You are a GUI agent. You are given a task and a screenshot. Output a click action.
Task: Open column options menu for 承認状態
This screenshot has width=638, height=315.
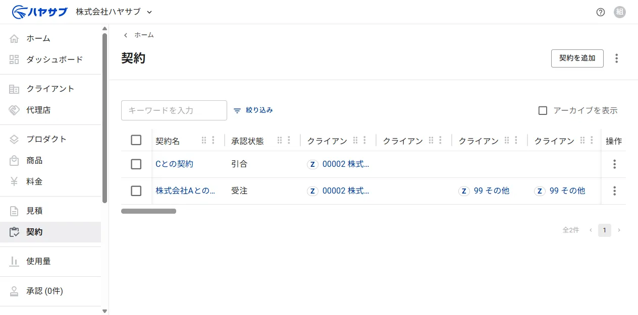tap(289, 141)
